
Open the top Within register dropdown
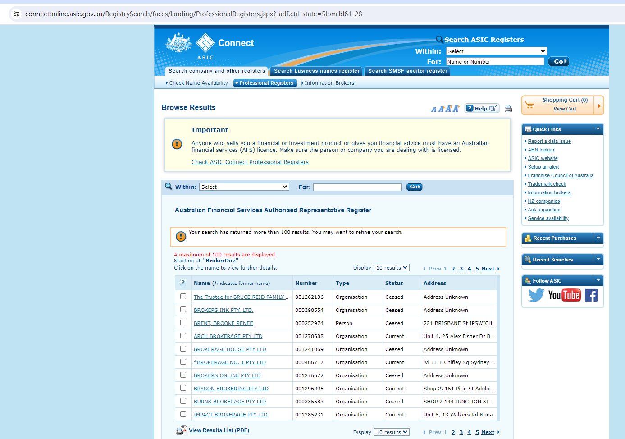pos(496,51)
